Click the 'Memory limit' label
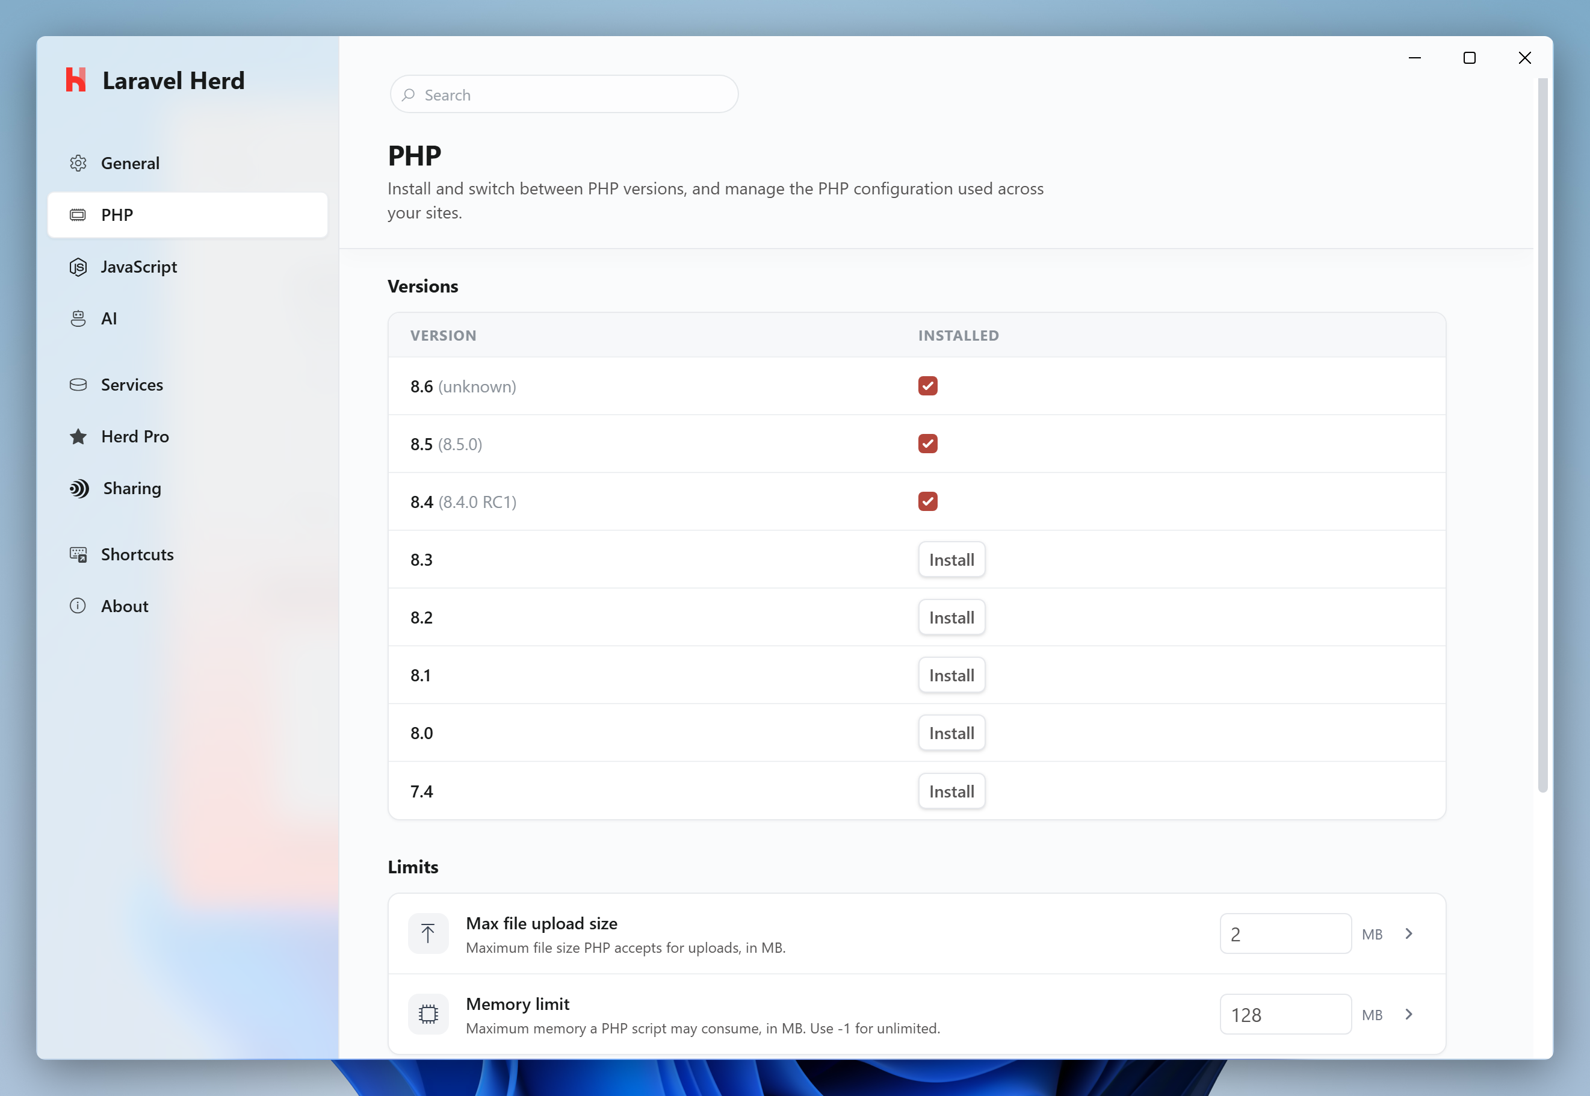 tap(518, 1004)
